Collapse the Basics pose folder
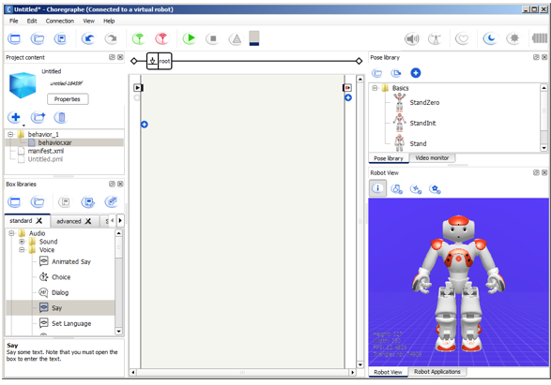551x385 pixels. point(375,88)
